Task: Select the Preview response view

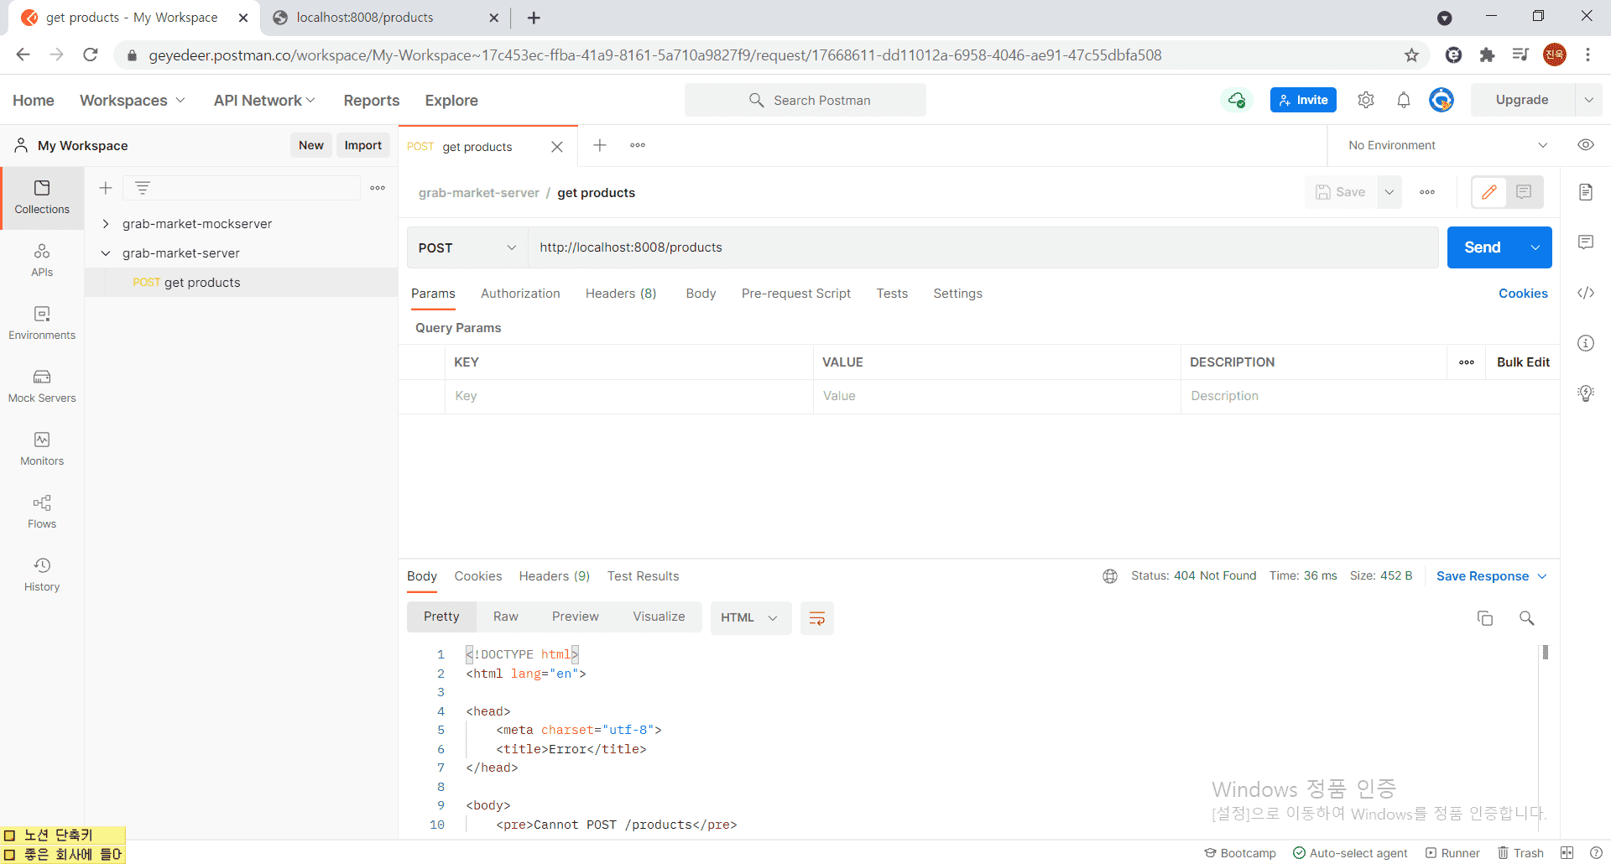Action: click(576, 617)
